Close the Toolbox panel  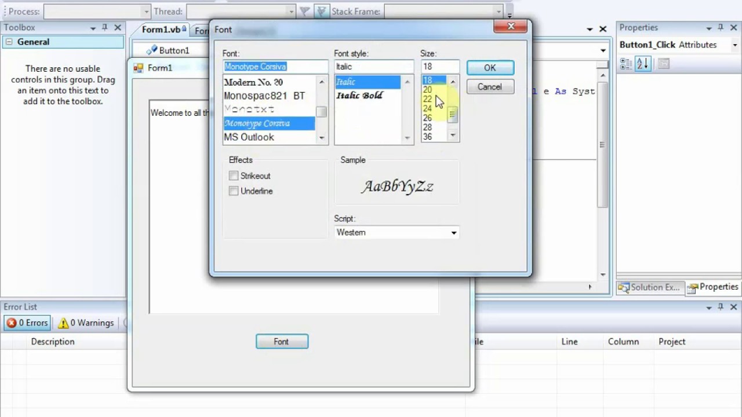tap(118, 28)
